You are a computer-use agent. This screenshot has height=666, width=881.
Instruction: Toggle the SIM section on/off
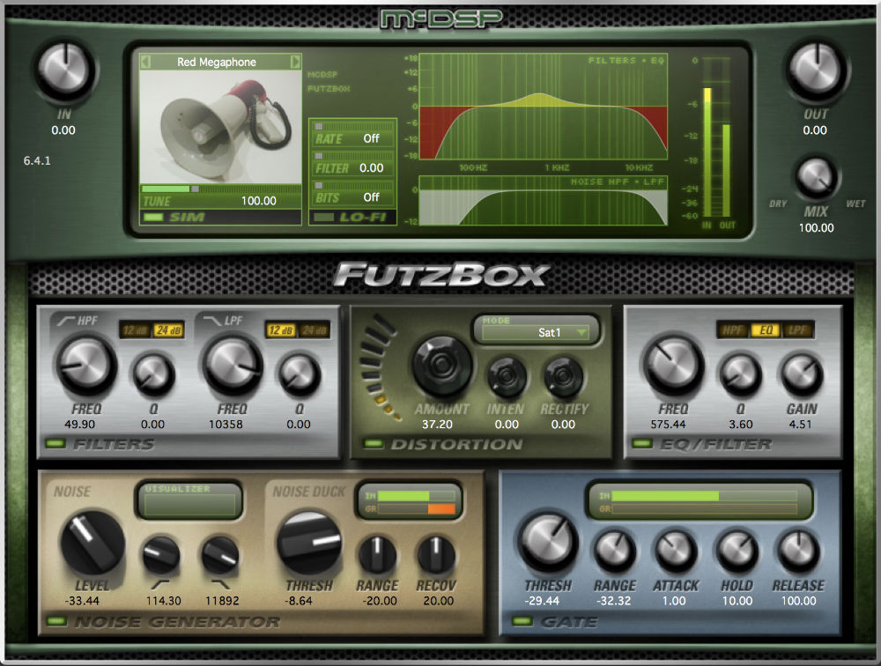(x=152, y=218)
